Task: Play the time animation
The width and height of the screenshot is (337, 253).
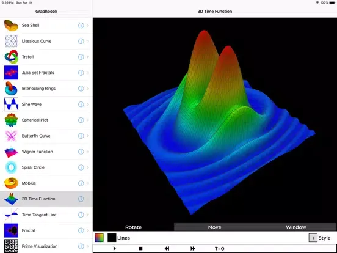Action: [x=115, y=249]
